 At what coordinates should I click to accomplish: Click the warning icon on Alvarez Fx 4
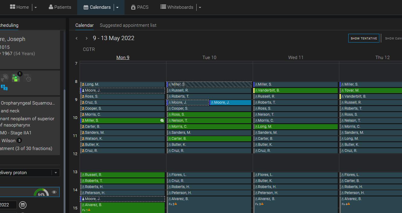[349, 204]
